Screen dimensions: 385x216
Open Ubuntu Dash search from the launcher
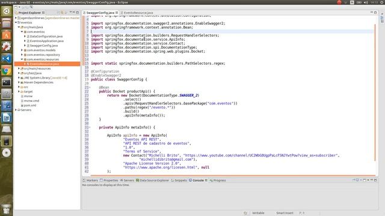7,11
